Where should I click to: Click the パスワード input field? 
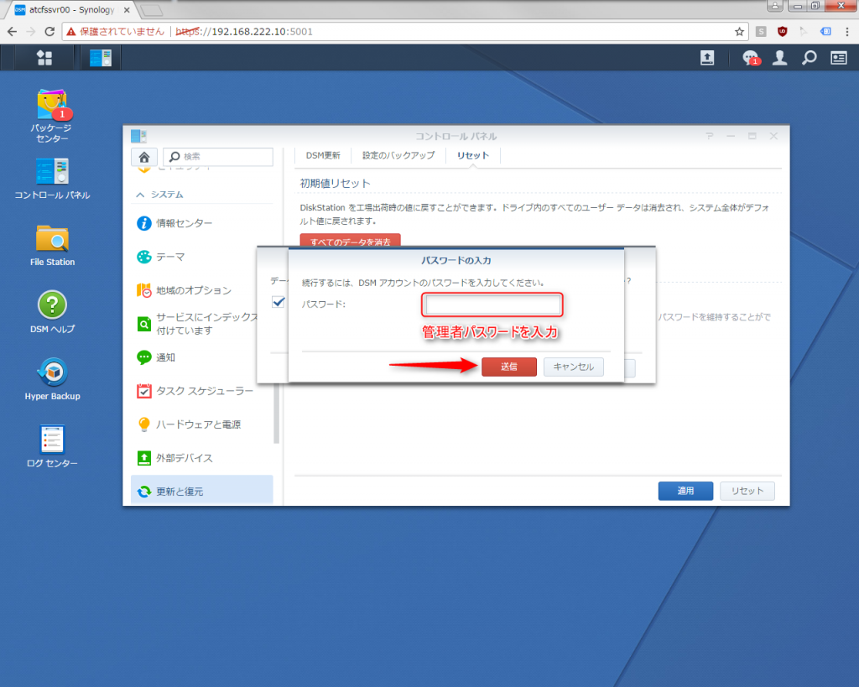pos(492,304)
